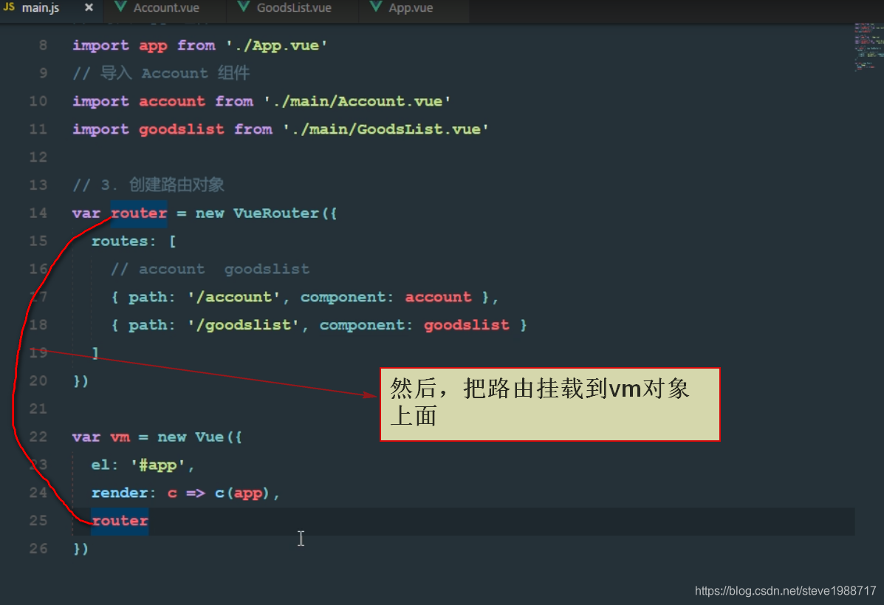Open the GoodsList.vue tab
Image resolution: width=884 pixels, height=605 pixels.
294,8
